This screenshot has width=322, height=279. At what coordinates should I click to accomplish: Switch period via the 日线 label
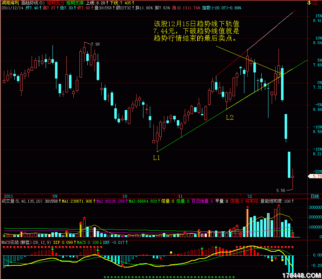(x=315, y=197)
